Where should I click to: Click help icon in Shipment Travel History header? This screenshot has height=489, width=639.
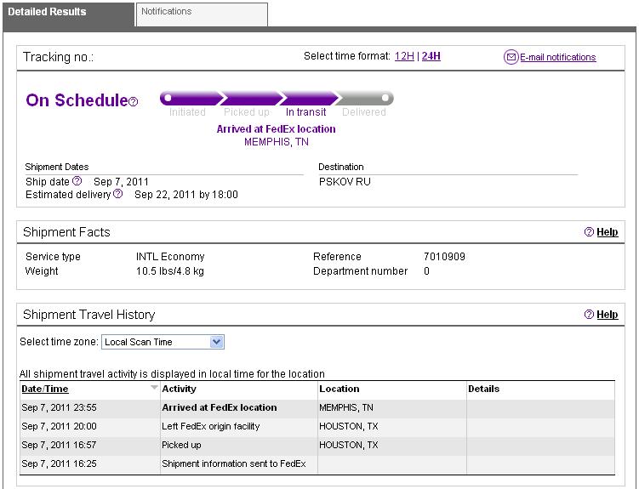pos(589,315)
